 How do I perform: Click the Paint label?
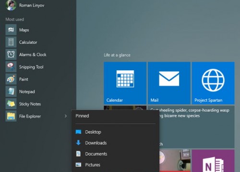pos(24,79)
